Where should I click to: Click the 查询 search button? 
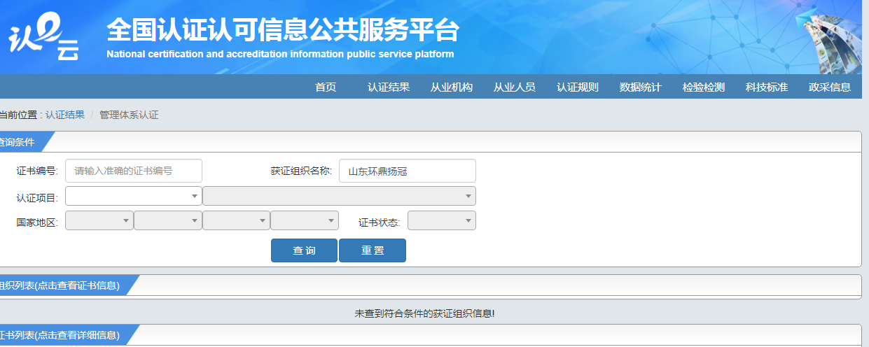pos(304,250)
